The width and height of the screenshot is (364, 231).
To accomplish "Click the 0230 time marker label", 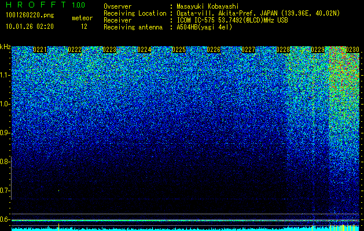I will pos(352,50).
